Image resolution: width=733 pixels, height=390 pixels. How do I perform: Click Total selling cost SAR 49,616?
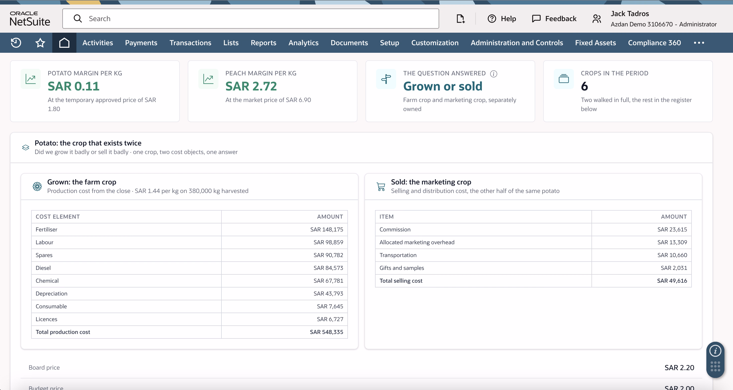tap(672, 281)
